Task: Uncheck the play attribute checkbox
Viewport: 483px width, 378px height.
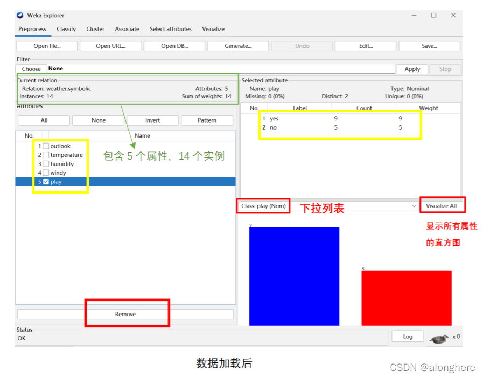Action: [46, 181]
